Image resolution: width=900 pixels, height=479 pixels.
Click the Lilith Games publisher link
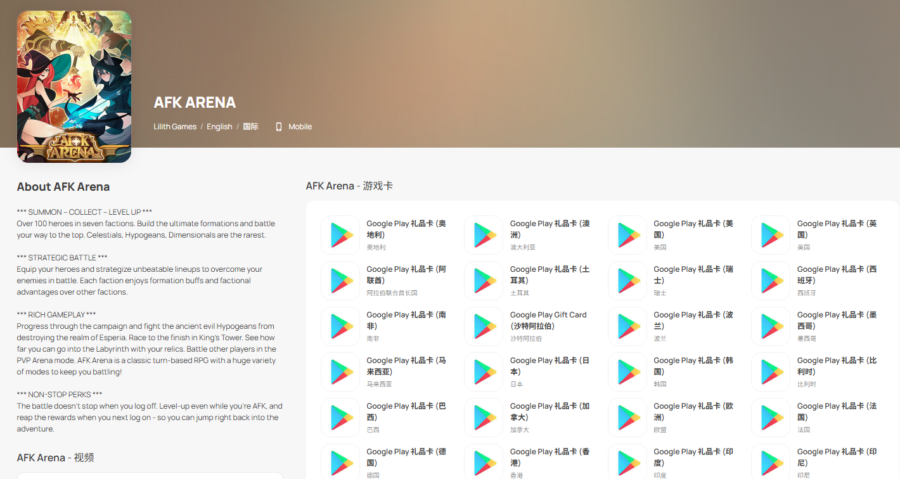(175, 127)
